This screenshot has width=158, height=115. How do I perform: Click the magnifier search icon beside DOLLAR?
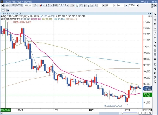36,6
